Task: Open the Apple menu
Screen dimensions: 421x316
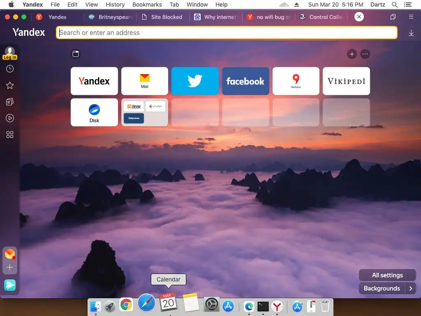Action: tap(11, 4)
